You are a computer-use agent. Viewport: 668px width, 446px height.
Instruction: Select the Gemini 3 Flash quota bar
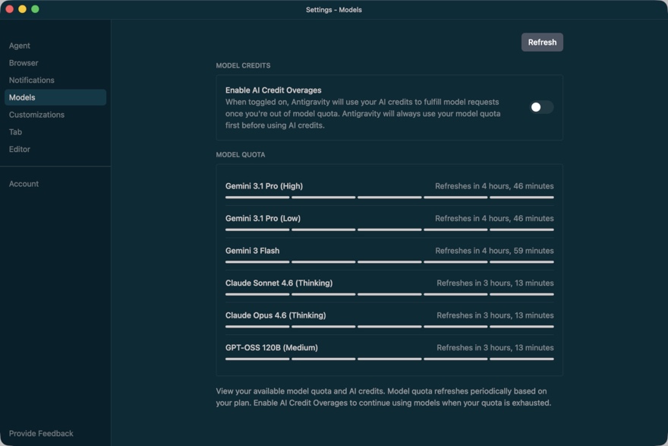389,262
